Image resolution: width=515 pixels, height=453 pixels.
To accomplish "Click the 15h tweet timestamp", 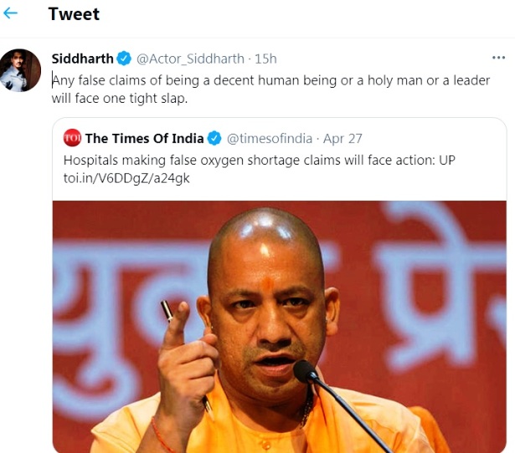I will click(265, 59).
